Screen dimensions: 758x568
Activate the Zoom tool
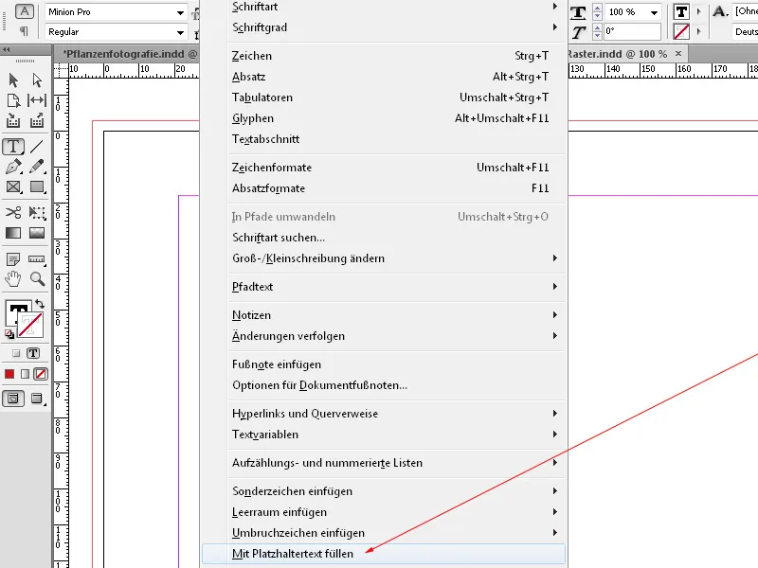(x=36, y=278)
